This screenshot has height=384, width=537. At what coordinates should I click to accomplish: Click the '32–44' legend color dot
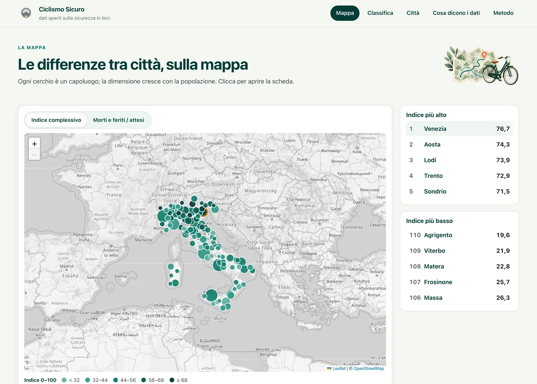tap(88, 380)
